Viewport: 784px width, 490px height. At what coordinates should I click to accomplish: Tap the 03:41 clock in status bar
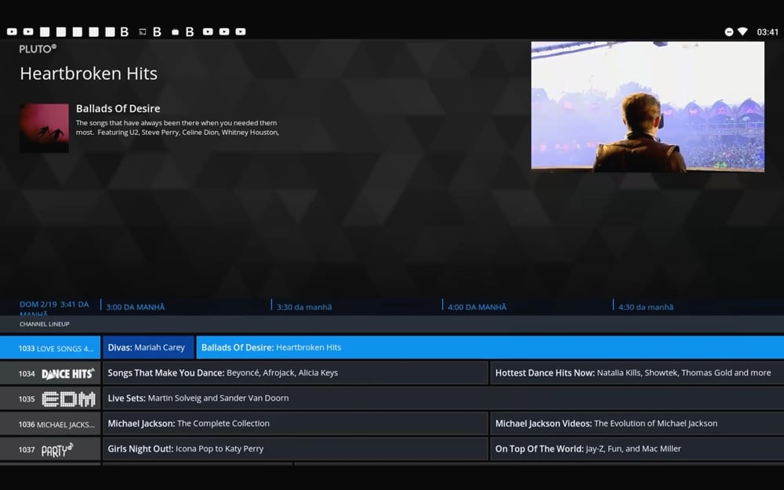tap(768, 32)
